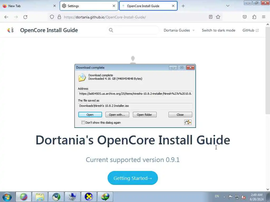
Task: Click the EN language indicator
Action: [217, 196]
